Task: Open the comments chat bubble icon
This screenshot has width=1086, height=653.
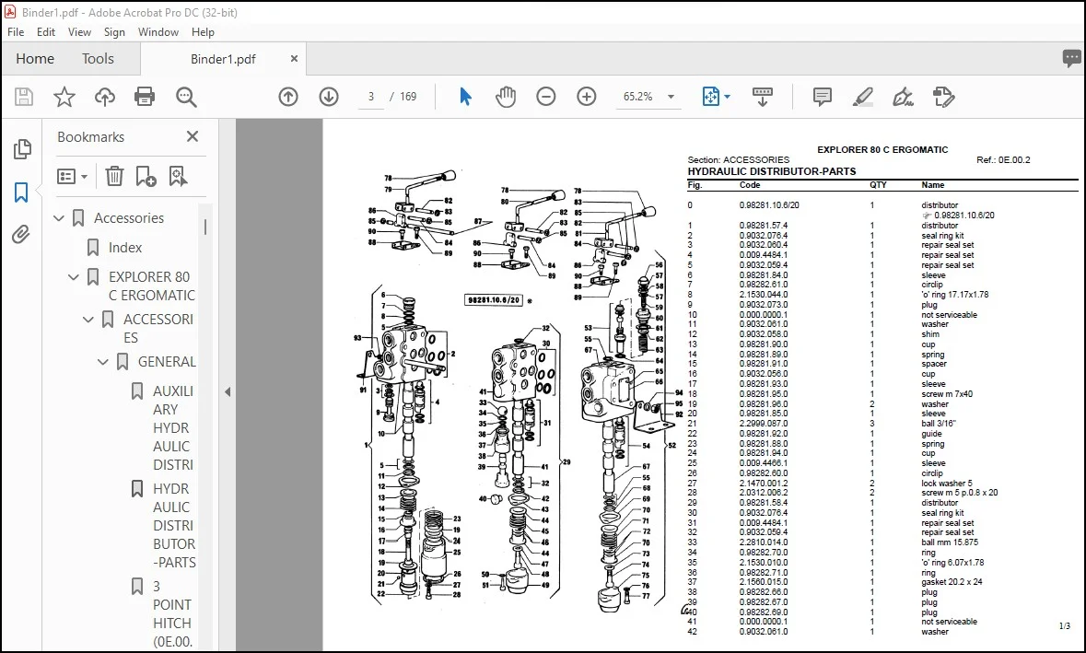Action: point(1071,59)
